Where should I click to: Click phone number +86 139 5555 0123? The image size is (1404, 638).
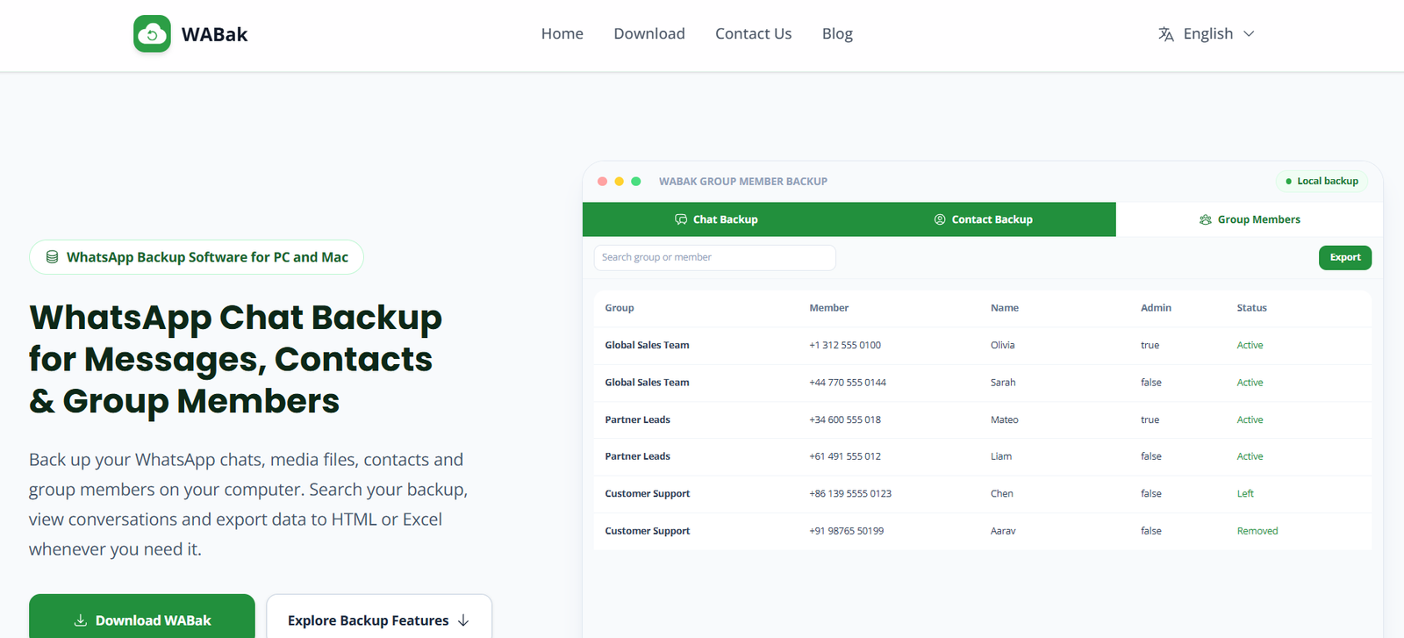click(x=850, y=494)
